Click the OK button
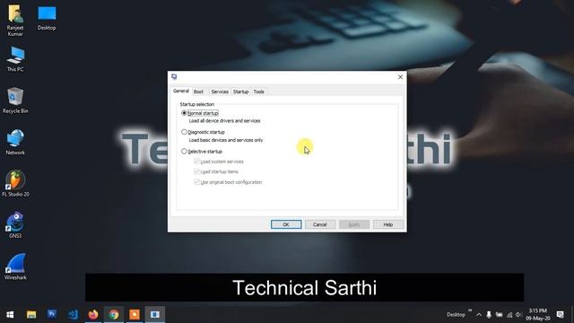The height and width of the screenshot is (323, 574). tap(286, 224)
